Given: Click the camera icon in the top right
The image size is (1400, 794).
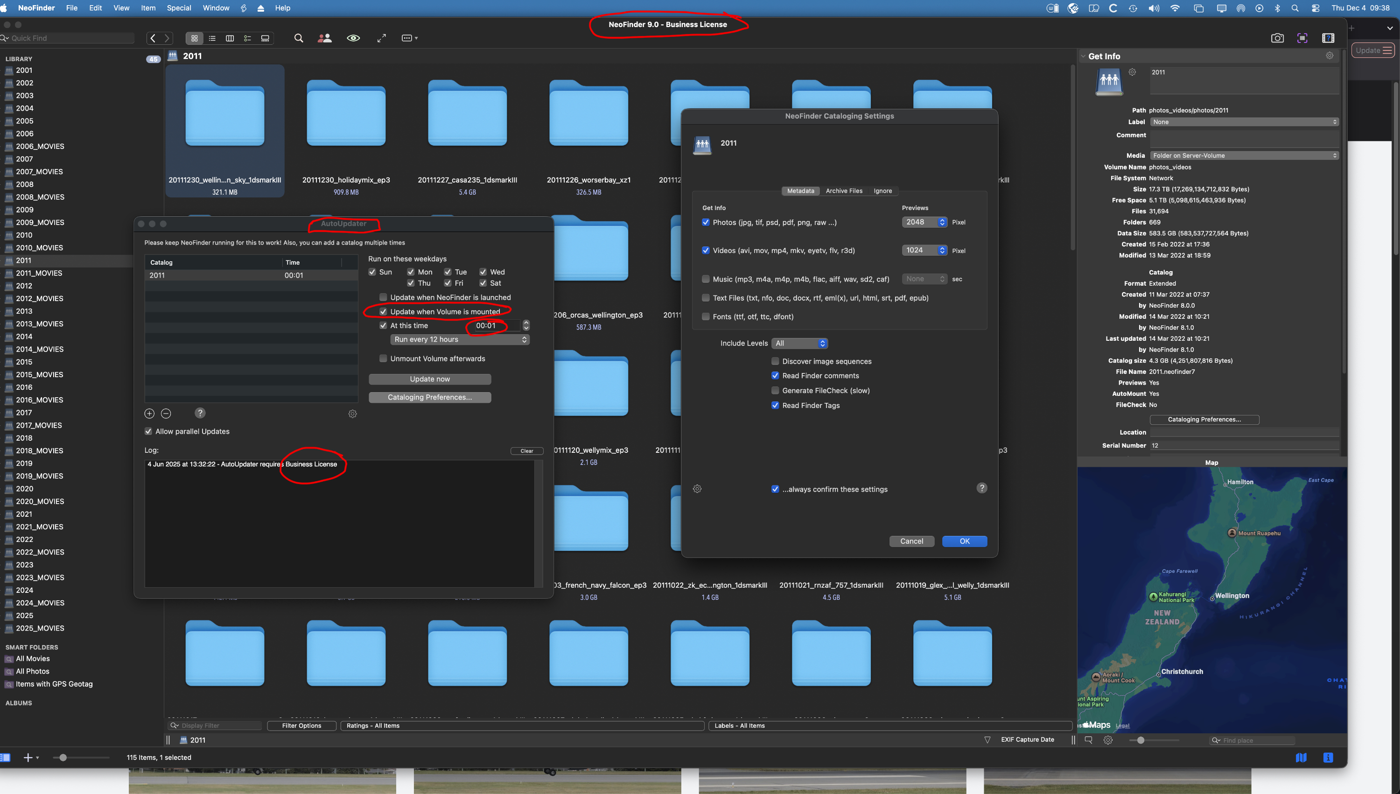Looking at the screenshot, I should [x=1277, y=38].
